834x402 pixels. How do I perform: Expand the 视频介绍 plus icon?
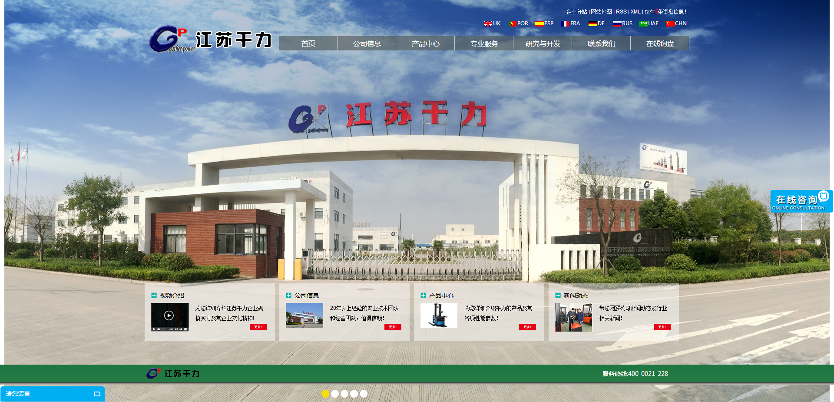click(x=154, y=296)
